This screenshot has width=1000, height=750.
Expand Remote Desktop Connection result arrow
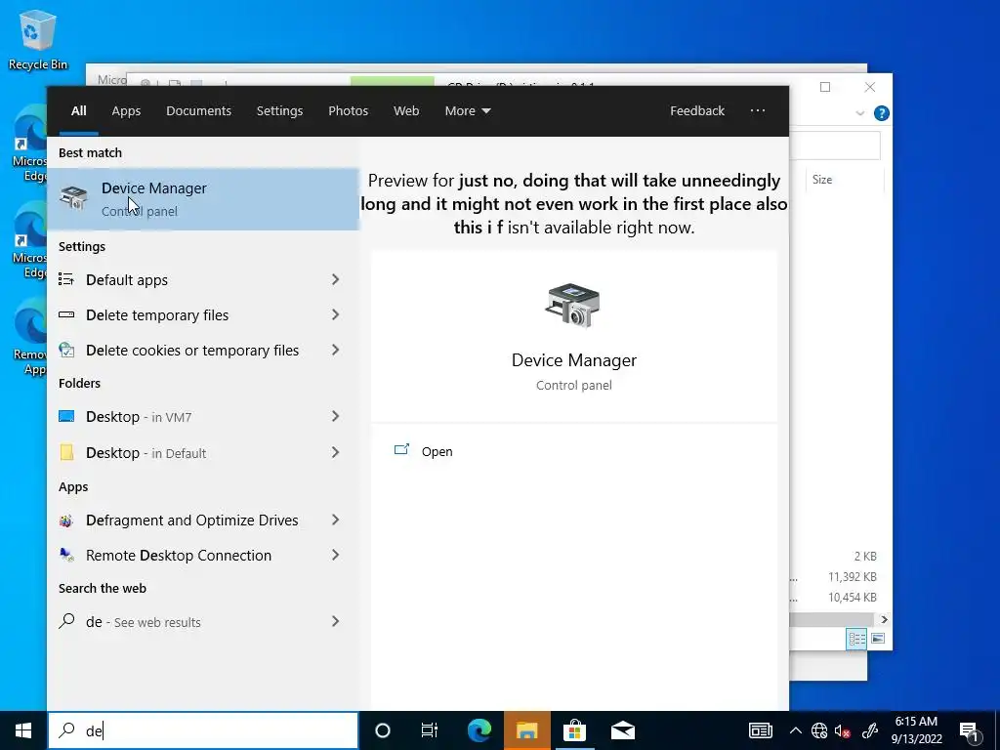point(336,555)
